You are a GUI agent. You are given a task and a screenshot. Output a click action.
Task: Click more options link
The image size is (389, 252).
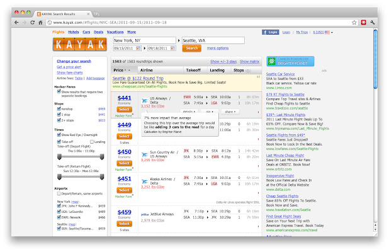tap(218, 48)
